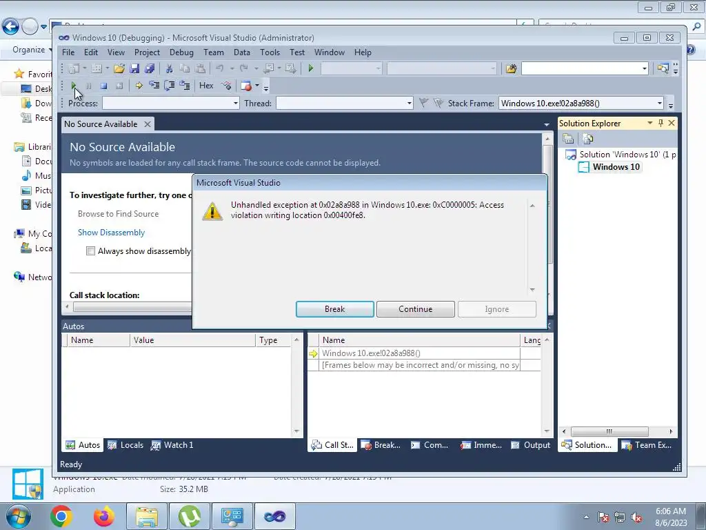The width and height of the screenshot is (706, 530).
Task: Click the uTorrent taskbar icon
Action: [190, 516]
